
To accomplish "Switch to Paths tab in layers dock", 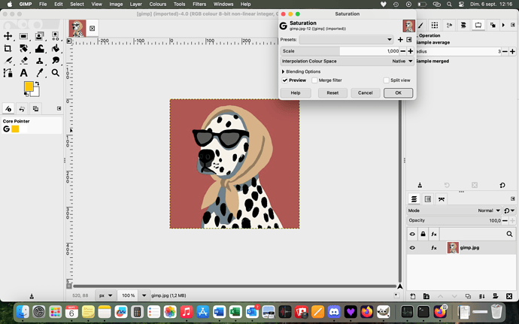I will point(442,199).
